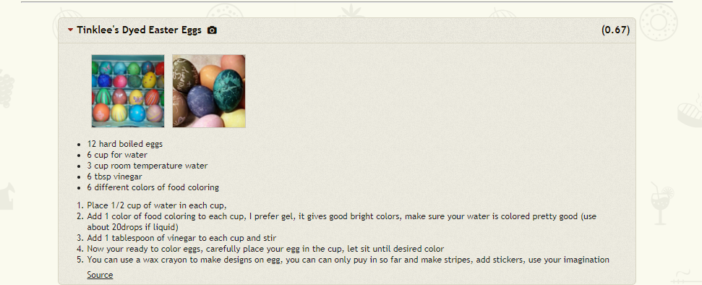Click step 5 about the wax crayon

(348, 260)
